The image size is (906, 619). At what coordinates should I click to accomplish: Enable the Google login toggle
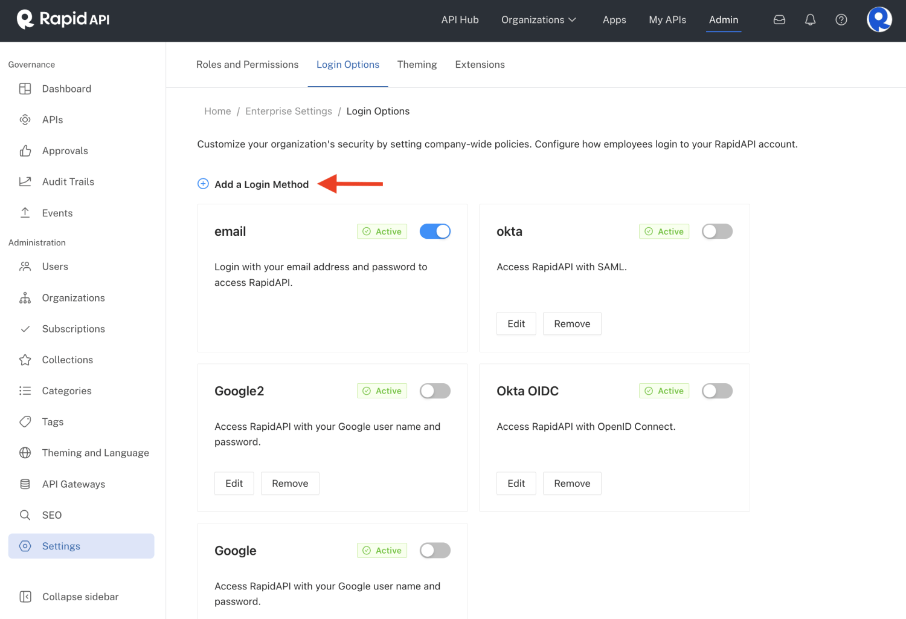coord(435,551)
